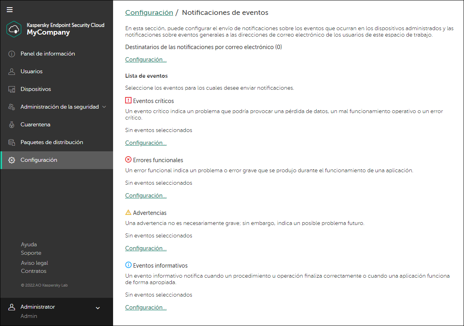Click the Usuarios person icon
The image size is (464, 326).
coord(12,72)
